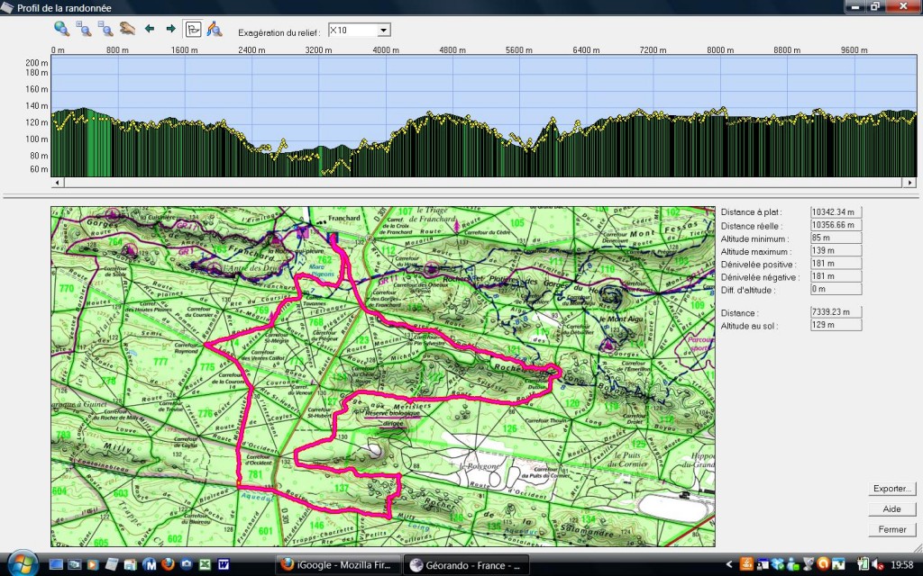Open the Aide help dialog
The width and height of the screenshot is (923, 576).
click(891, 508)
